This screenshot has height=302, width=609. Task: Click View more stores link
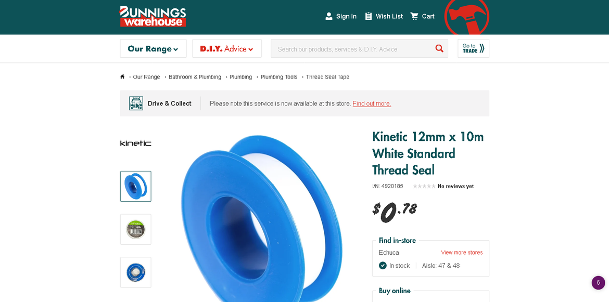tap(462, 253)
